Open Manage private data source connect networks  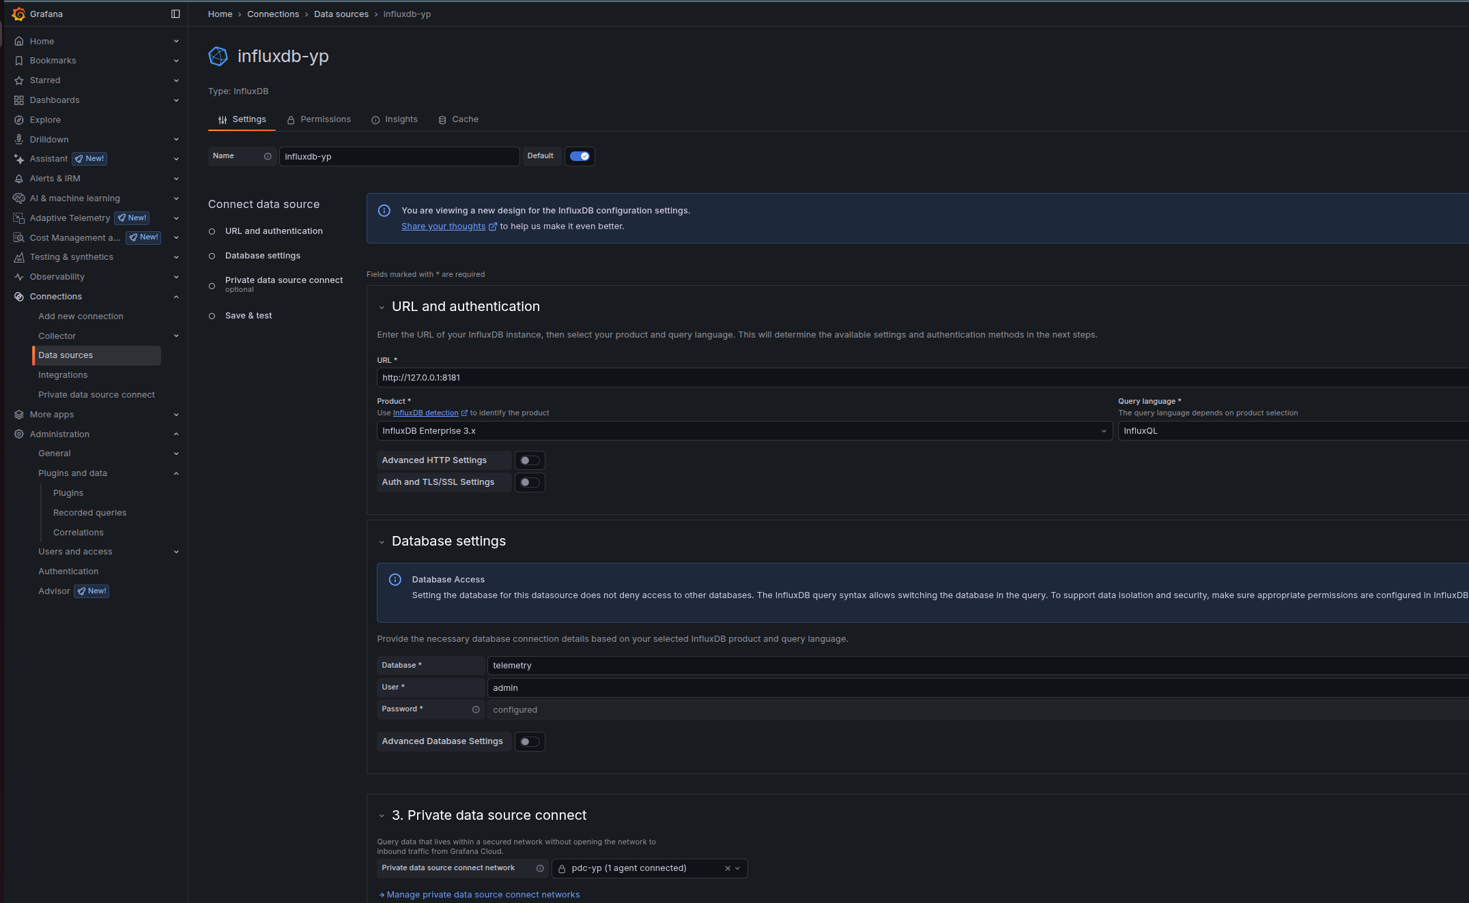(483, 894)
